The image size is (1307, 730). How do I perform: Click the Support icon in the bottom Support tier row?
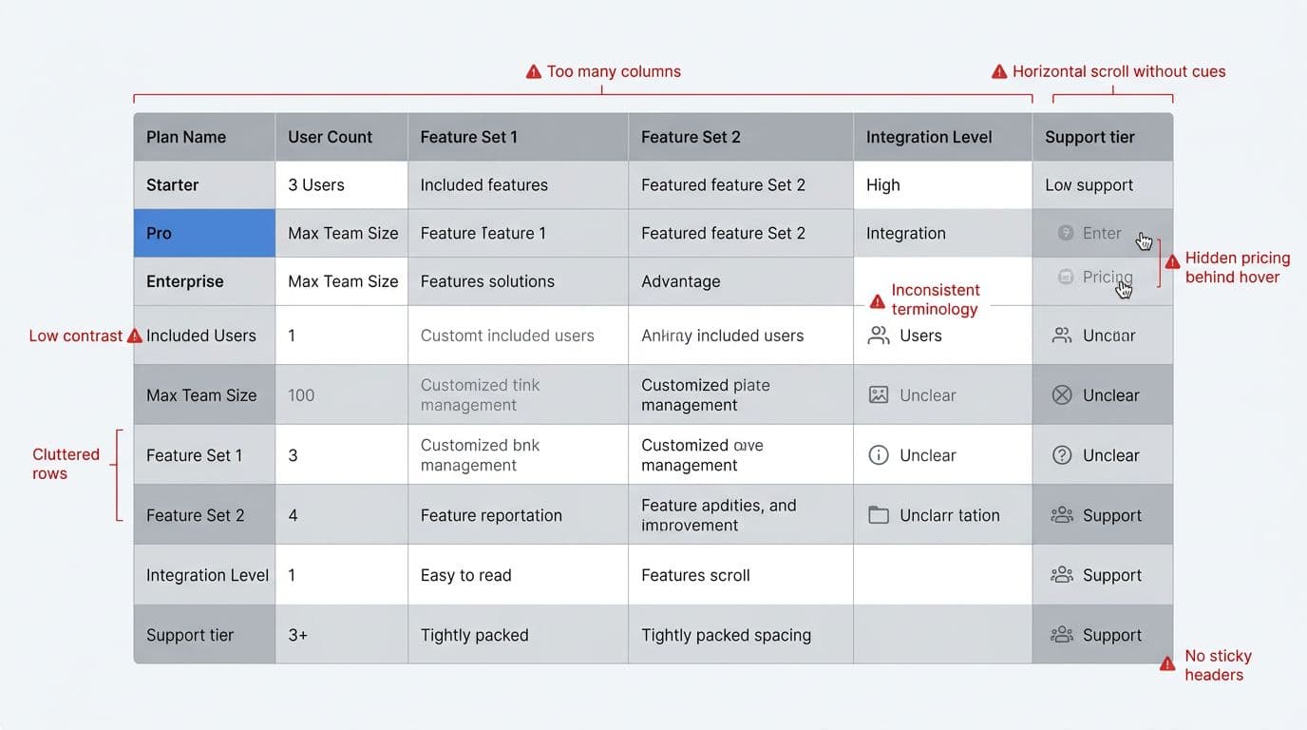click(1061, 634)
